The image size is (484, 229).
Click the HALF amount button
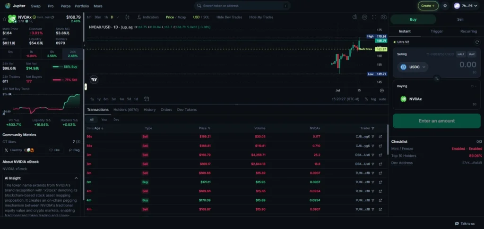pos(461,54)
